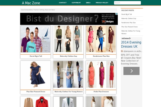Click the Plus Size Peasant Dress post title

36,92
